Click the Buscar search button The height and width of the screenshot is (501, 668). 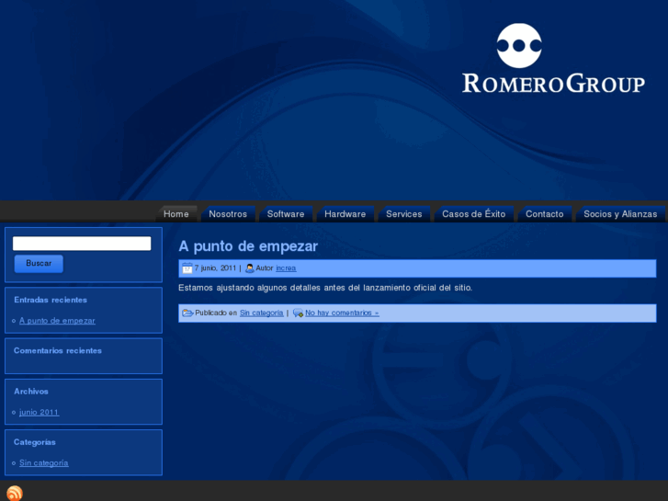pyautogui.click(x=39, y=264)
